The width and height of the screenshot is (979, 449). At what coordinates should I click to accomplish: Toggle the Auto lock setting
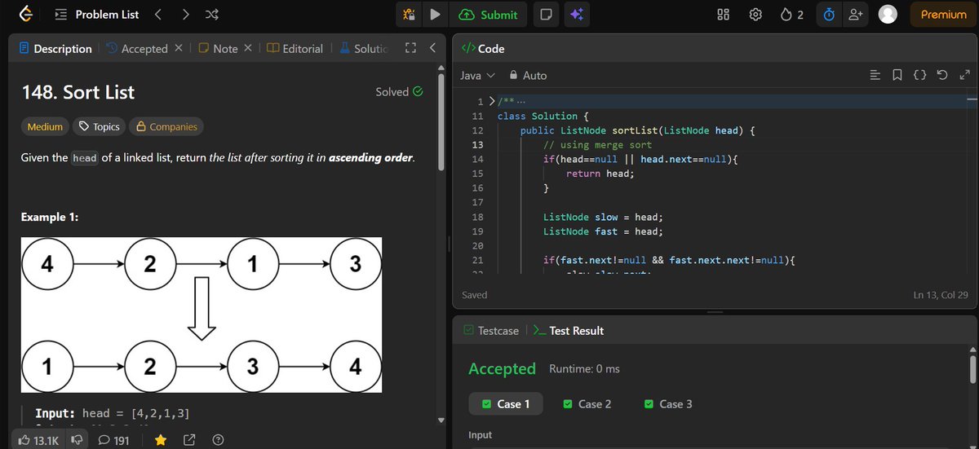tap(528, 75)
